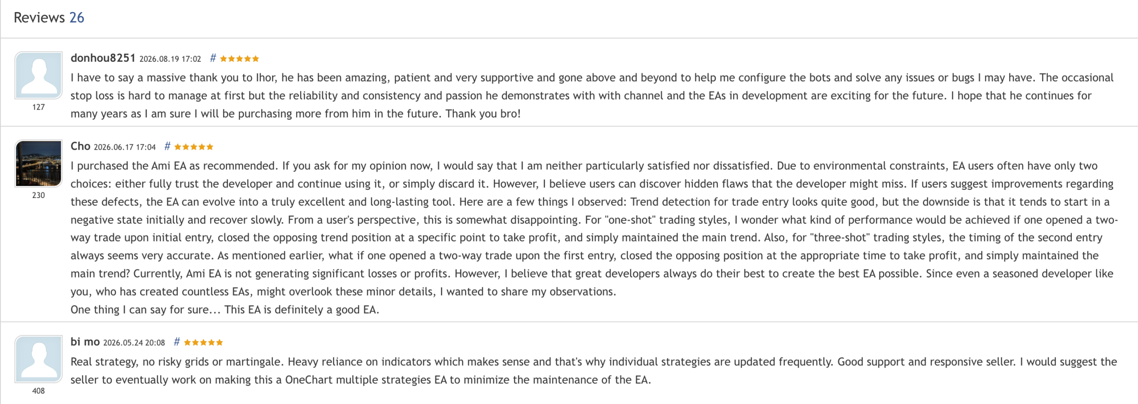Click the 2026.08.19 17:02 review timestamp
Image resolution: width=1138 pixels, height=404 pixels.
click(x=170, y=59)
